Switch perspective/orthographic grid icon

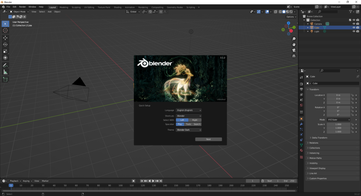294,56
